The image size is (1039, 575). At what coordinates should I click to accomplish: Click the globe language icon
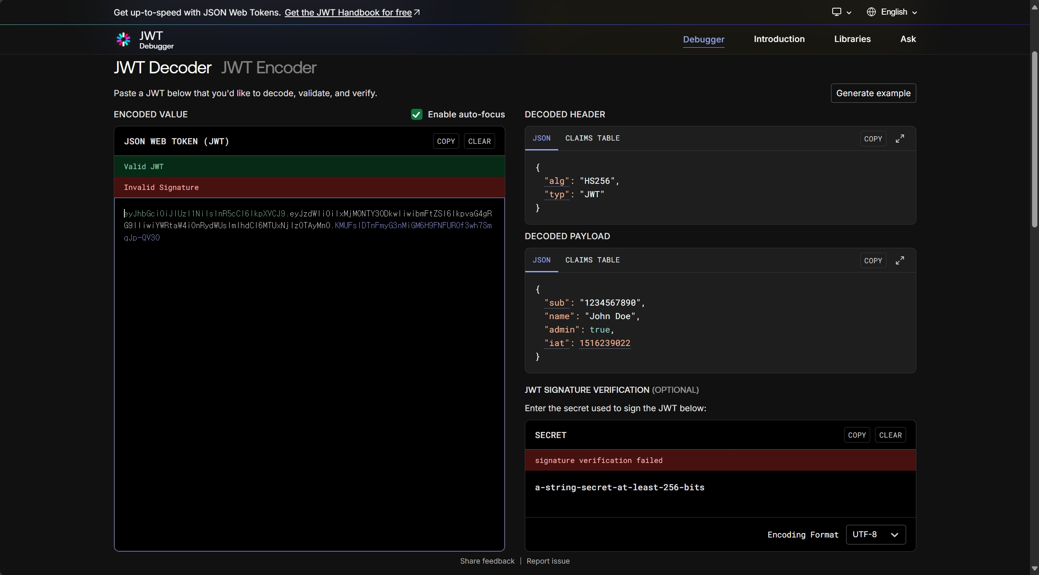point(871,12)
